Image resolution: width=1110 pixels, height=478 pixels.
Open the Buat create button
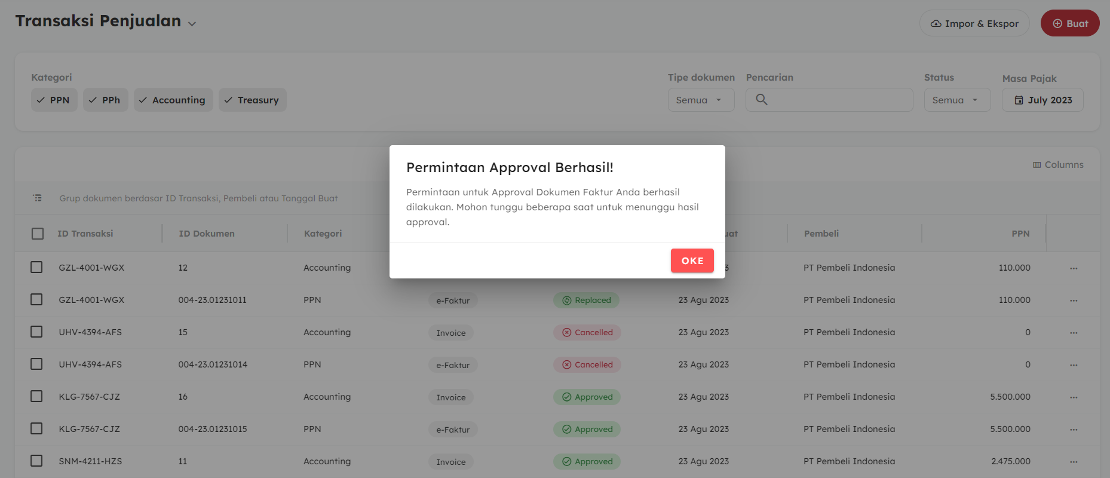(x=1069, y=23)
